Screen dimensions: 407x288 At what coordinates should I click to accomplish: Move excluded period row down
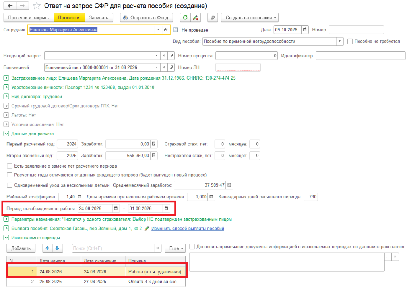tap(57, 248)
